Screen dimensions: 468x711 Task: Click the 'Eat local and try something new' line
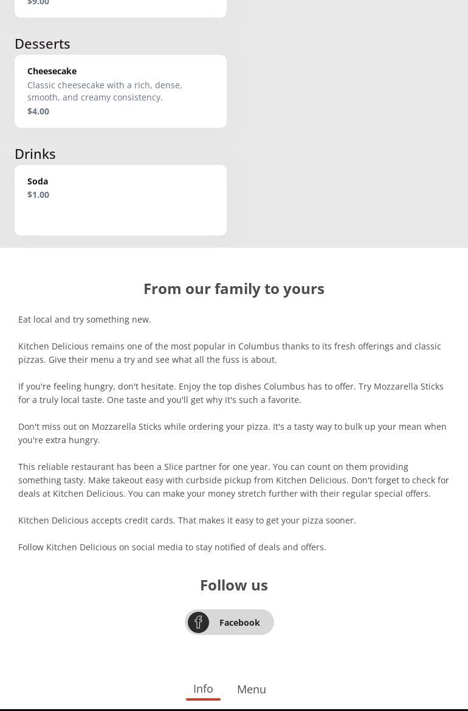84,320
